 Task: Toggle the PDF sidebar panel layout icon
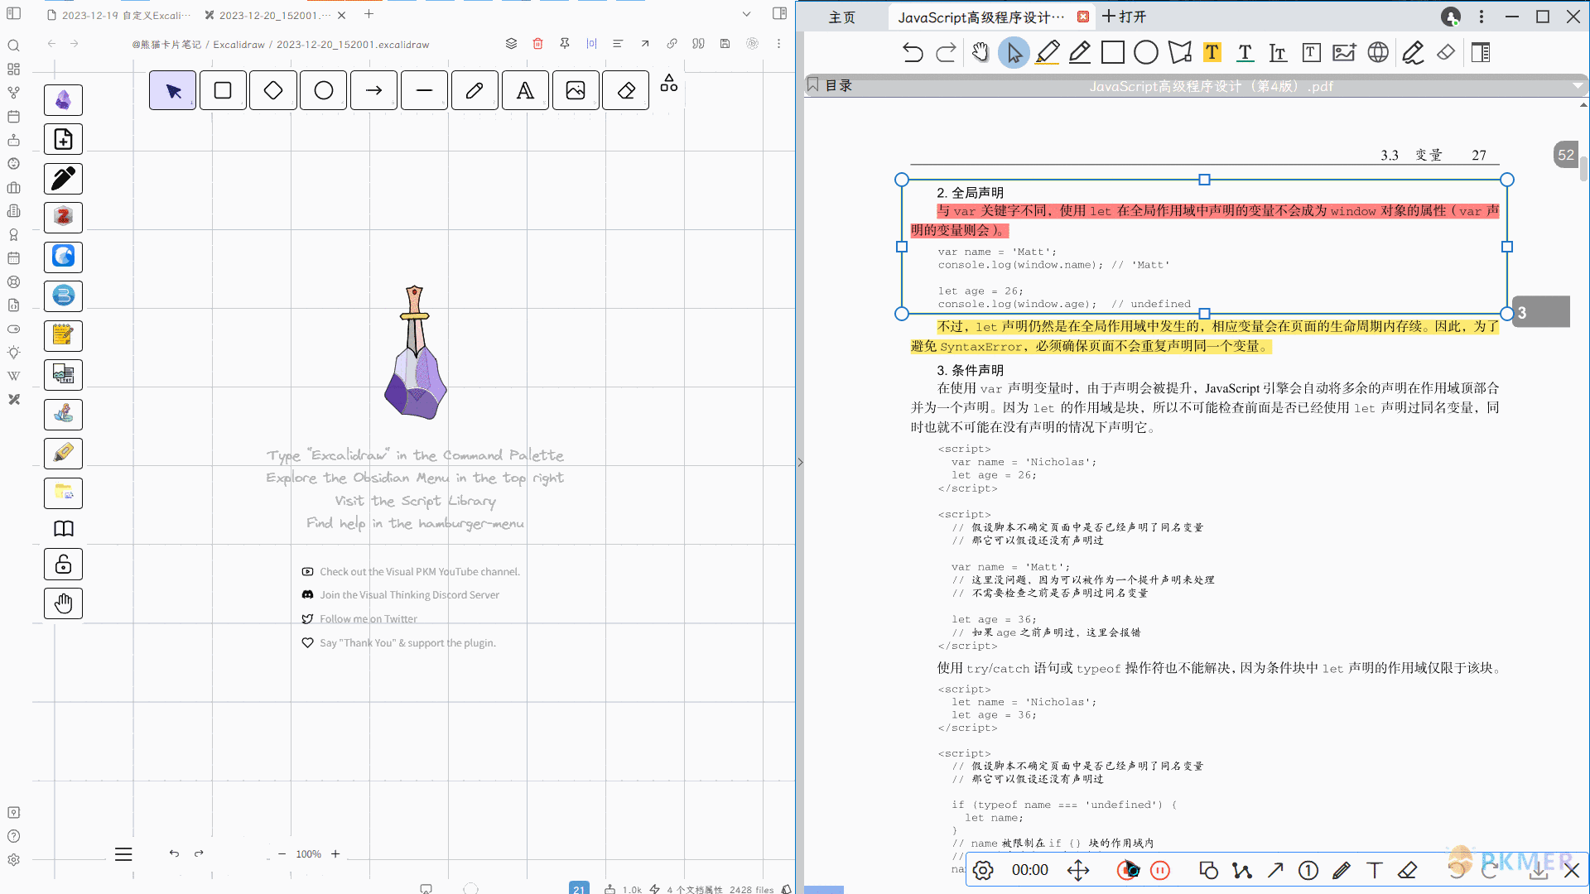click(x=1481, y=53)
